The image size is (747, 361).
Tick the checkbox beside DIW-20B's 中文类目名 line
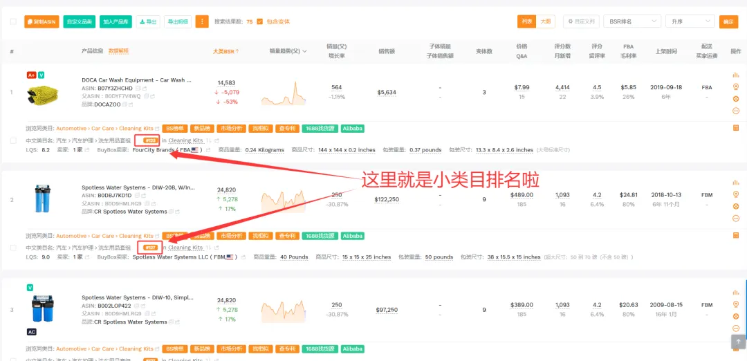click(x=13, y=248)
